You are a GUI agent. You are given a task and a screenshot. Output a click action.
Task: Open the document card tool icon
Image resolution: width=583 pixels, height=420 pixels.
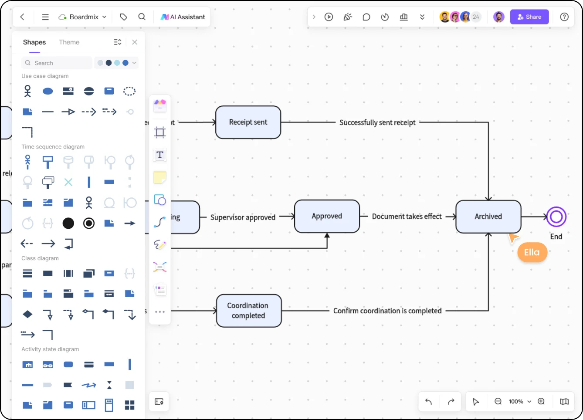160,289
